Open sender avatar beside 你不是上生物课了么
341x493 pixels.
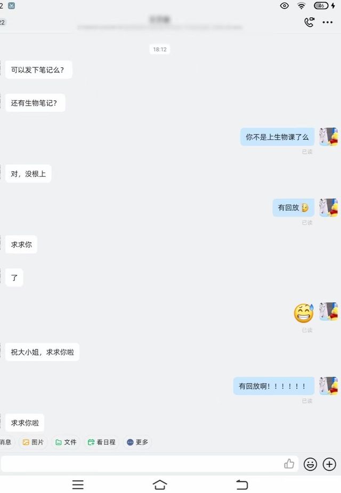pos(328,137)
